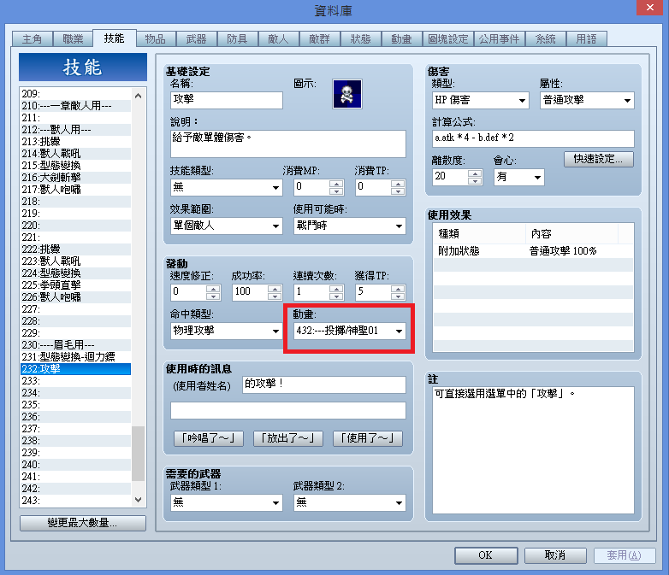Select skill 231:型態變換-迴力鏢
This screenshot has width=669, height=575.
click(x=76, y=357)
